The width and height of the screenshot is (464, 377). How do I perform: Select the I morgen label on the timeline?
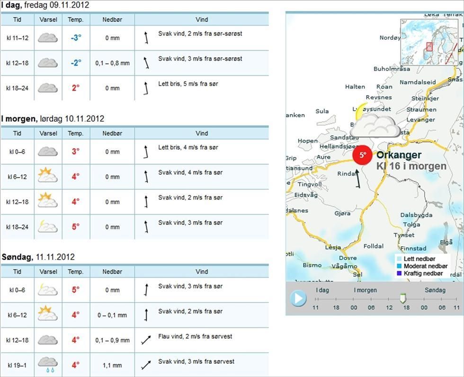pyautogui.click(x=365, y=290)
